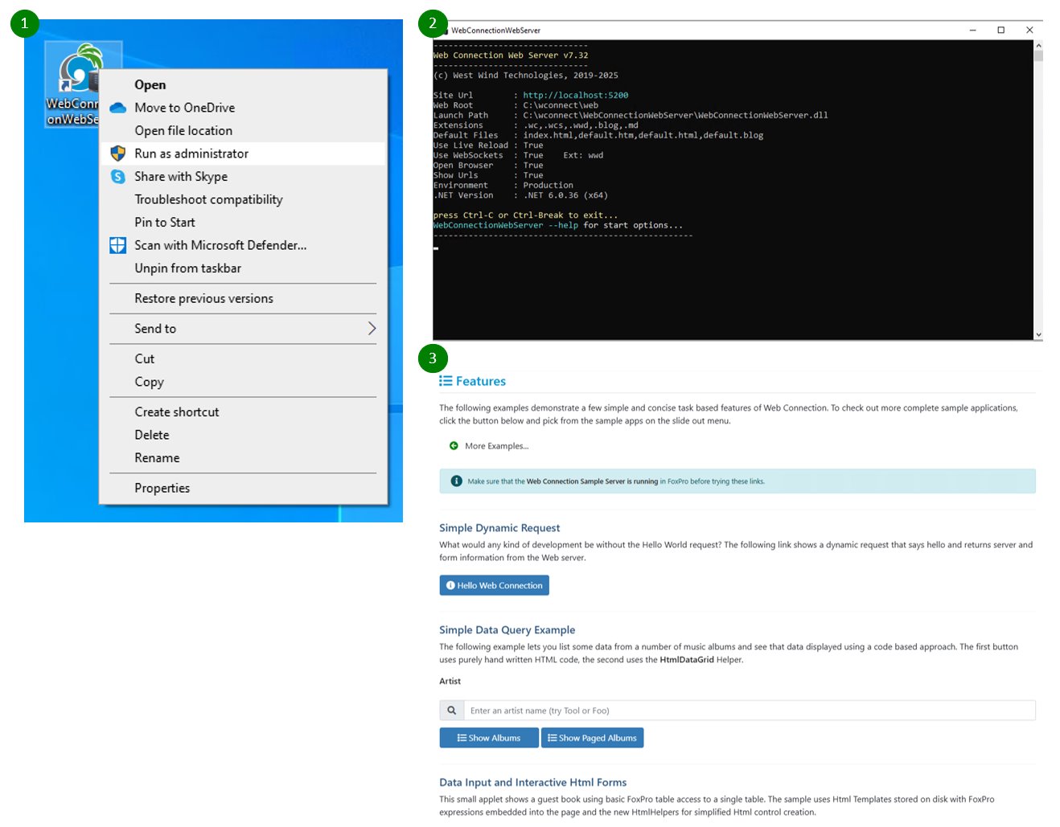Open Properties from the context menu
Viewport: 1060px width, 827px height.
coord(242,488)
